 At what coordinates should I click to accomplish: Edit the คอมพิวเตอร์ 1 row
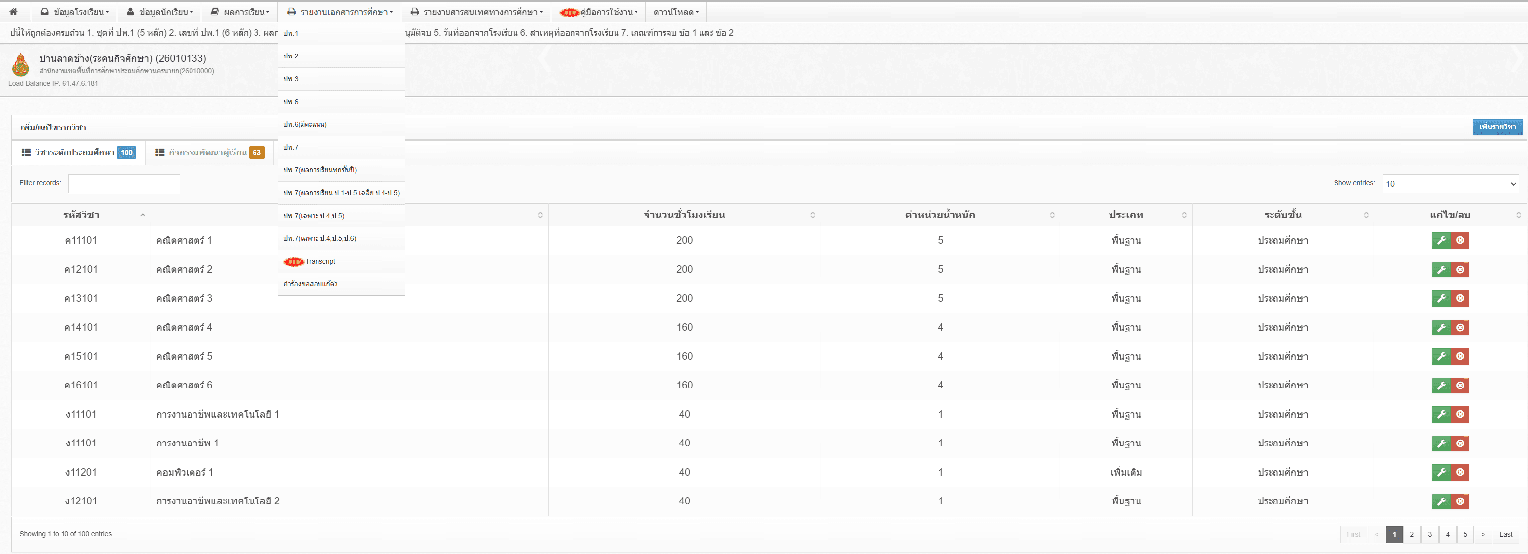(x=1441, y=472)
